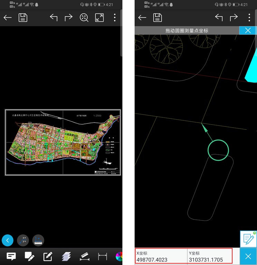Open the color wheel picker
Viewport: 257px width, 265px height.
pyautogui.click(x=119, y=256)
